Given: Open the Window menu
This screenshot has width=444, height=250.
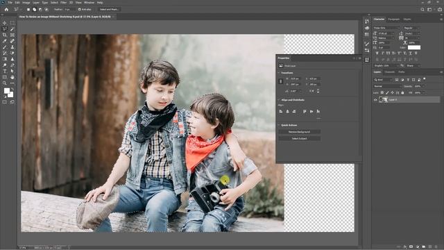Looking at the screenshot, I should coord(89,3).
